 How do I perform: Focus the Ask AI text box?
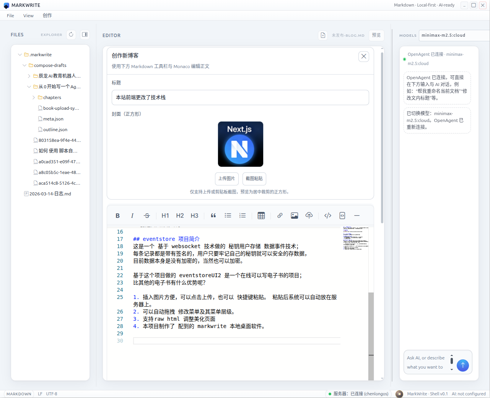pyautogui.click(x=427, y=362)
